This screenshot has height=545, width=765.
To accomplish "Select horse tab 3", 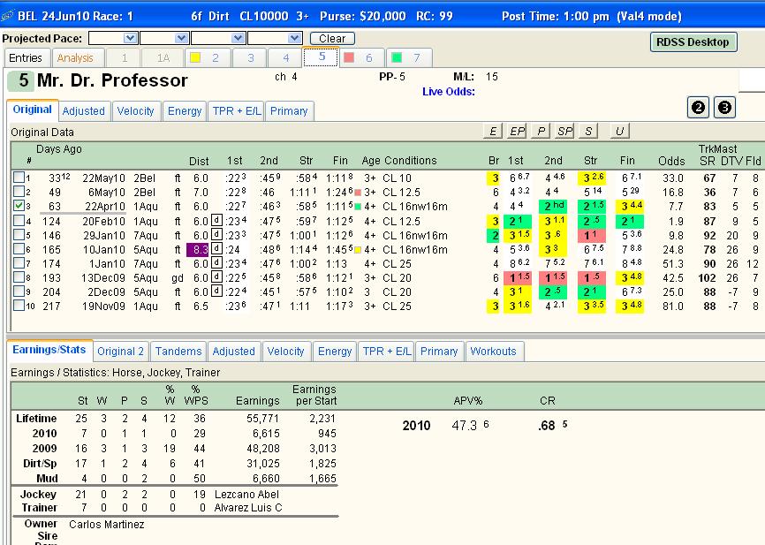I will pos(250,57).
